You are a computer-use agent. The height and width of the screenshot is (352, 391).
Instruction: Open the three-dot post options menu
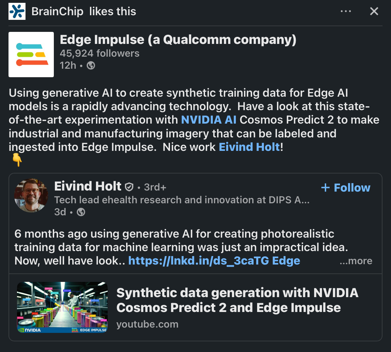click(x=346, y=11)
